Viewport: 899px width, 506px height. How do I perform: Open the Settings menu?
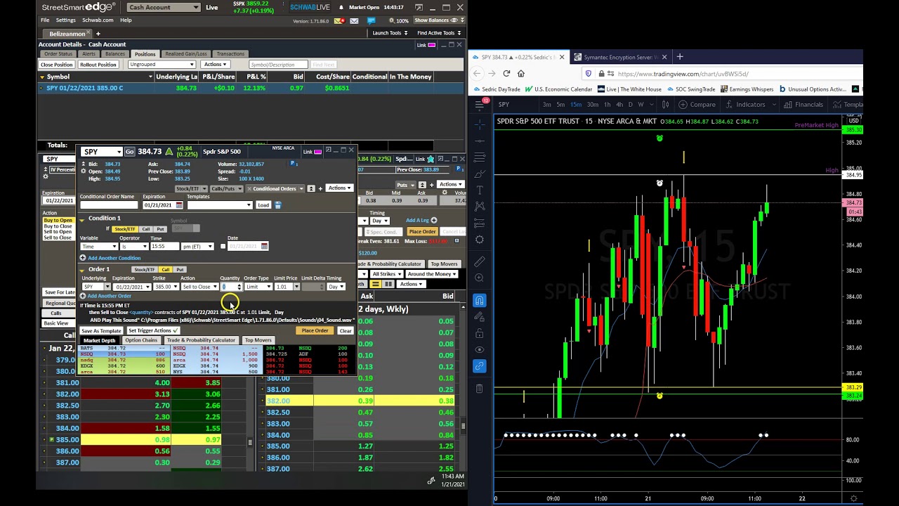click(65, 20)
